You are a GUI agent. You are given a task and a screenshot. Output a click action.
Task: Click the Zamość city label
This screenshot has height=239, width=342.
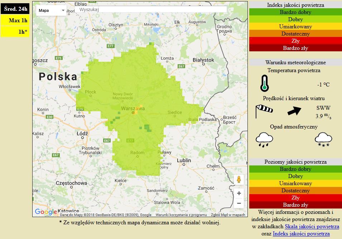[206, 188]
